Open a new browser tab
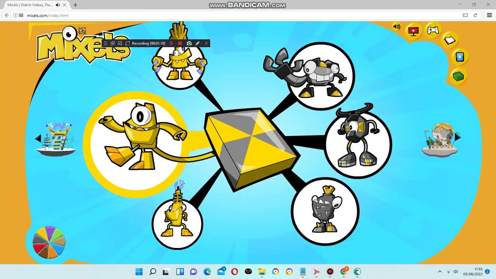The height and width of the screenshot is (279, 496). tap(75, 5)
